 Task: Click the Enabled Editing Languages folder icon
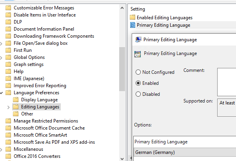coord(133,18)
